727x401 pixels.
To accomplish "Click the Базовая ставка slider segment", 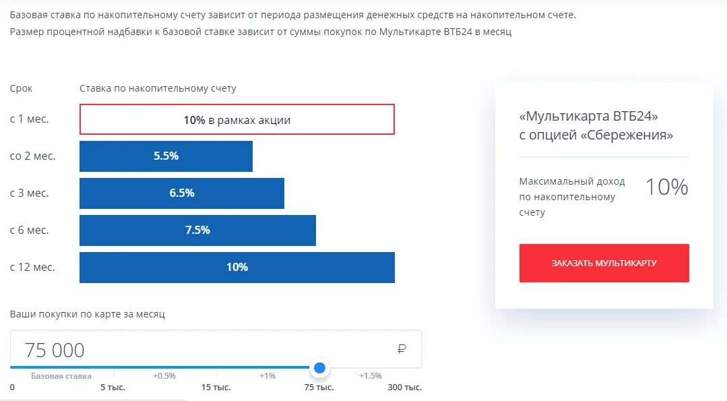I will 61,376.
